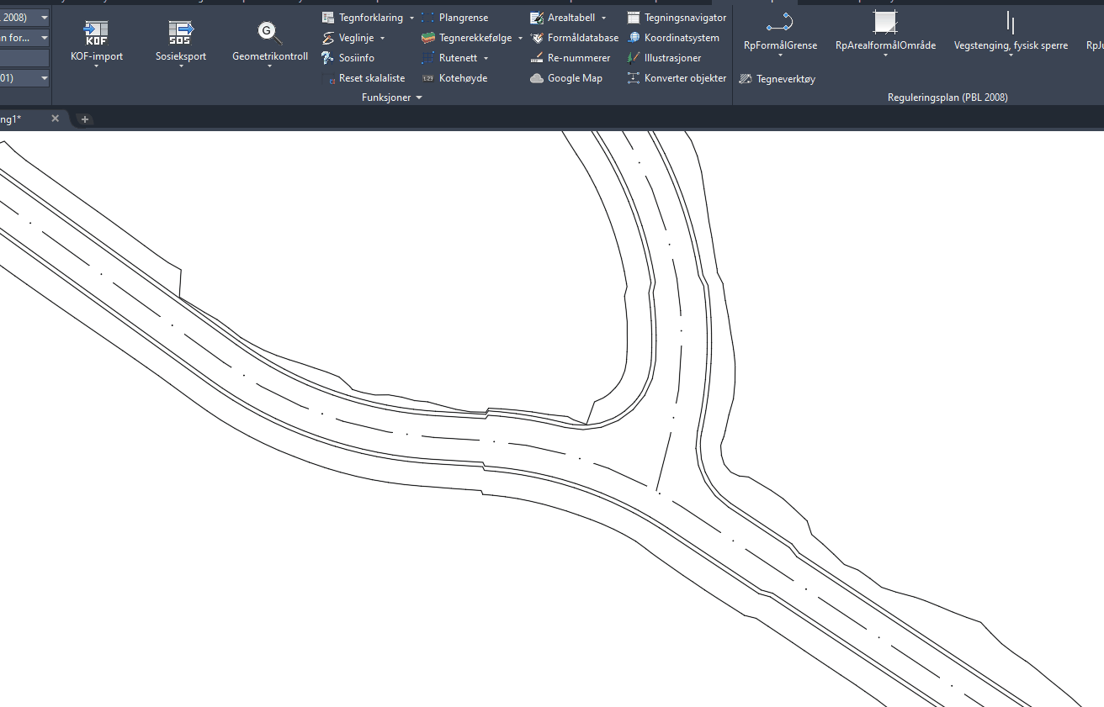
Task: Open the Rutenett dropdown arrow
Action: (486, 58)
